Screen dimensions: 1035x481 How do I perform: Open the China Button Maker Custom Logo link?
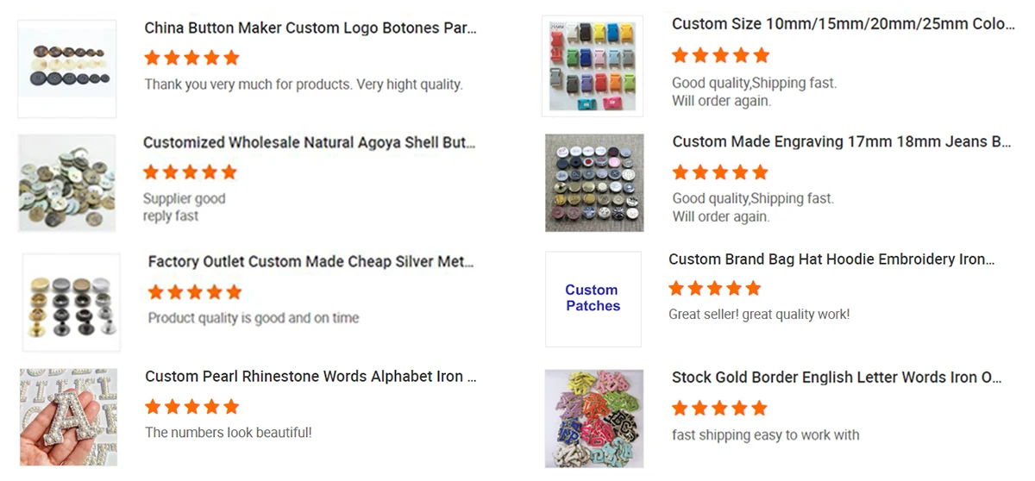pyautogui.click(x=310, y=28)
